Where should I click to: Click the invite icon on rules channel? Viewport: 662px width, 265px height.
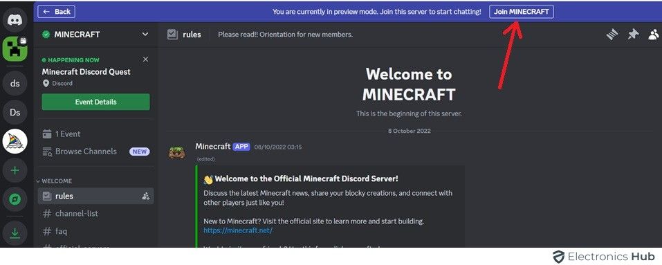[x=146, y=197]
